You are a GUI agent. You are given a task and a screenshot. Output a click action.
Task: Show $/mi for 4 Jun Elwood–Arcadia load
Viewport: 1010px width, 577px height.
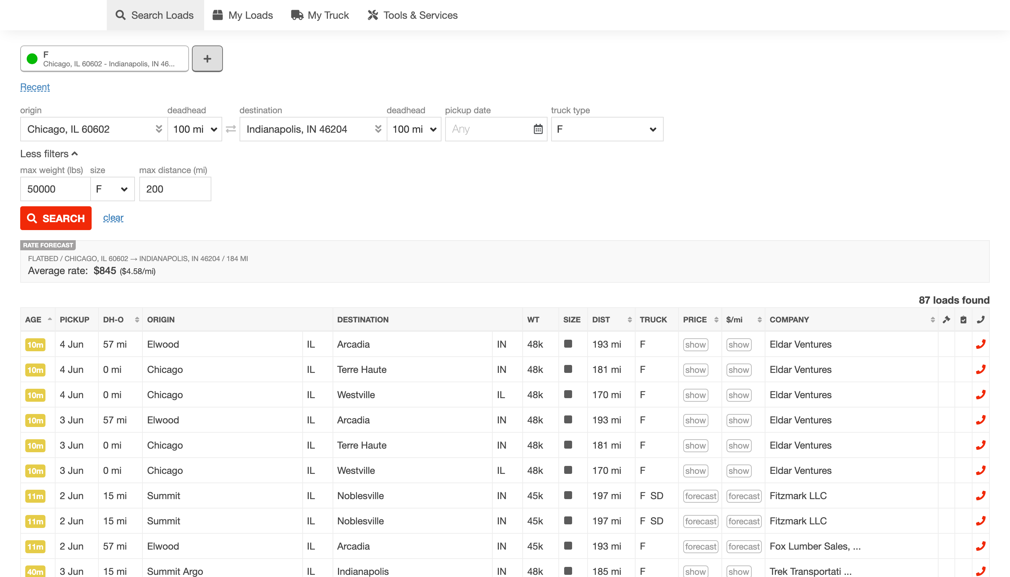[x=738, y=345]
